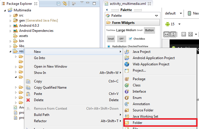The image size is (199, 129).
Task: Pick the Button widget in palette
Action: click(149, 30)
